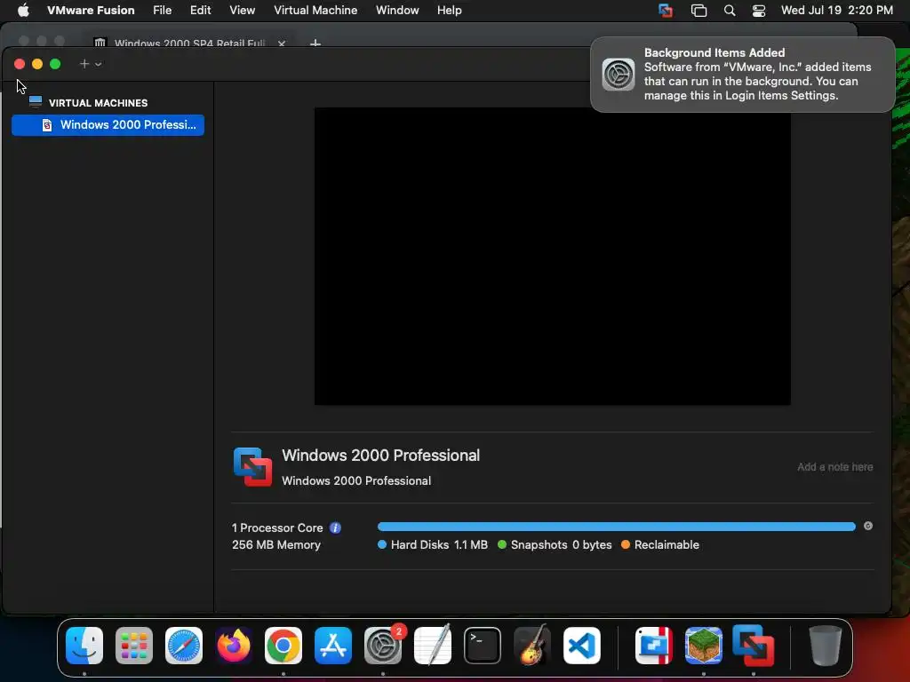Click the Hard Disks 1.1 MB legend
This screenshot has width=910, height=682.
433,544
